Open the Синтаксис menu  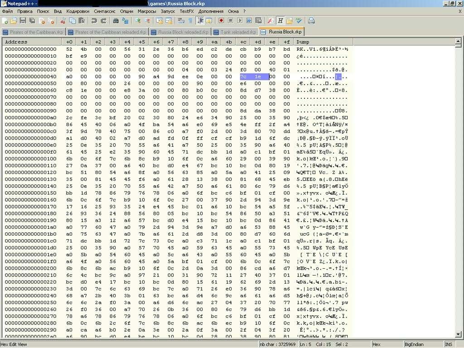pos(105,11)
